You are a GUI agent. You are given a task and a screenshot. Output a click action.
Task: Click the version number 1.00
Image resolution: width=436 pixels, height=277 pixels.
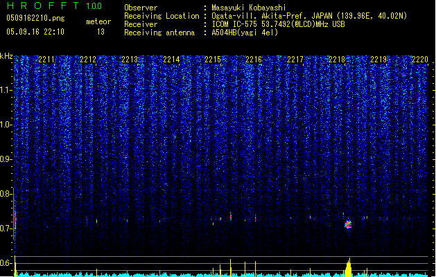[x=94, y=6]
